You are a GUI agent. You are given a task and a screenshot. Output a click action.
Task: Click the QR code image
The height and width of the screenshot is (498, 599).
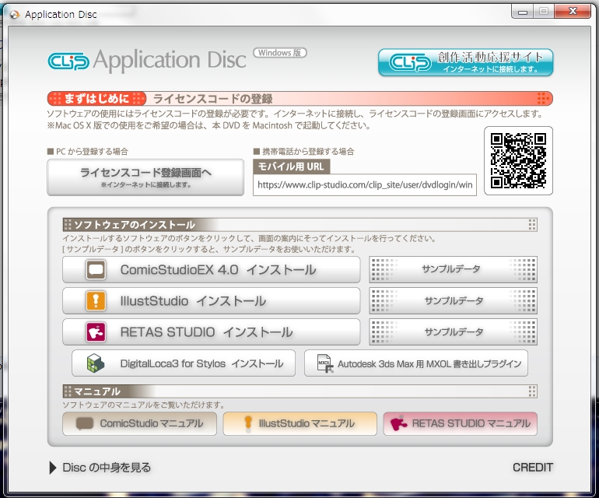518,160
